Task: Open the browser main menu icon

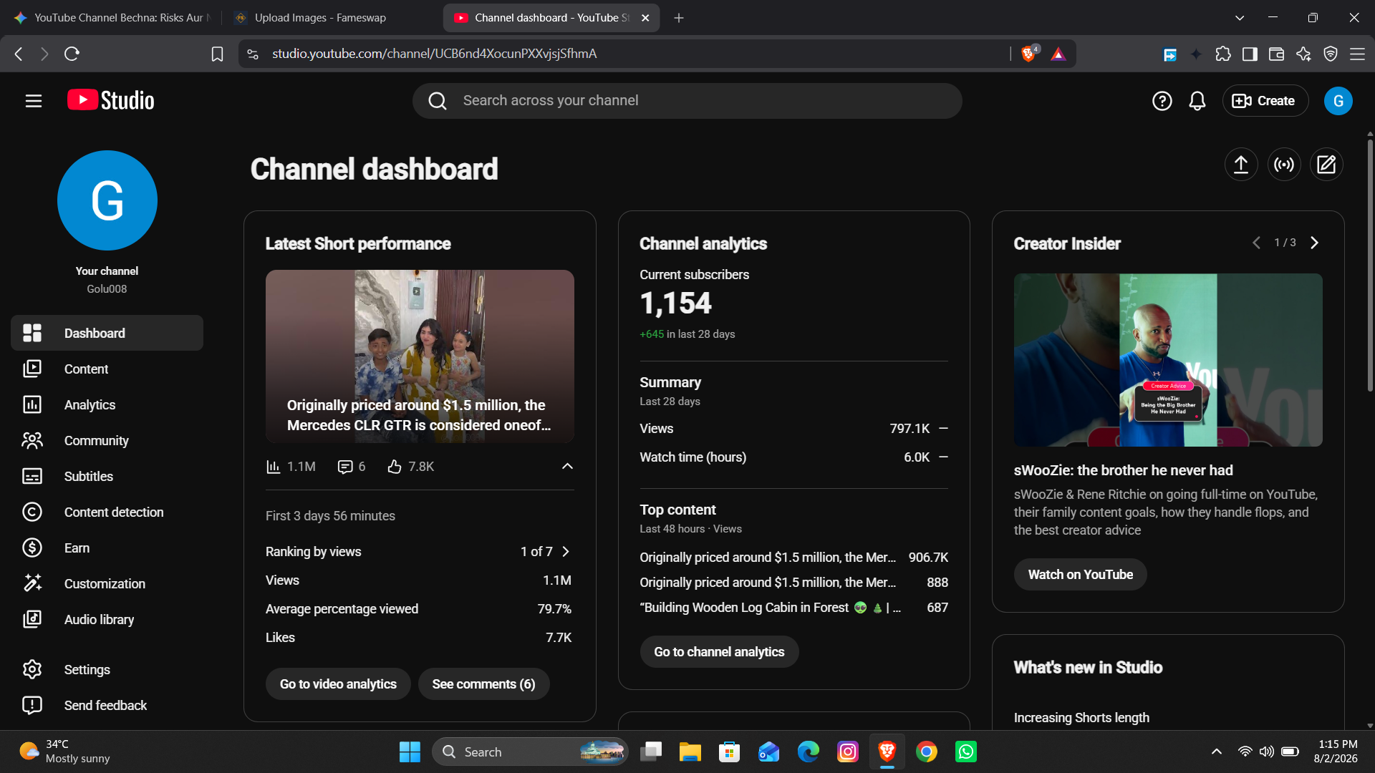Action: (x=1357, y=54)
